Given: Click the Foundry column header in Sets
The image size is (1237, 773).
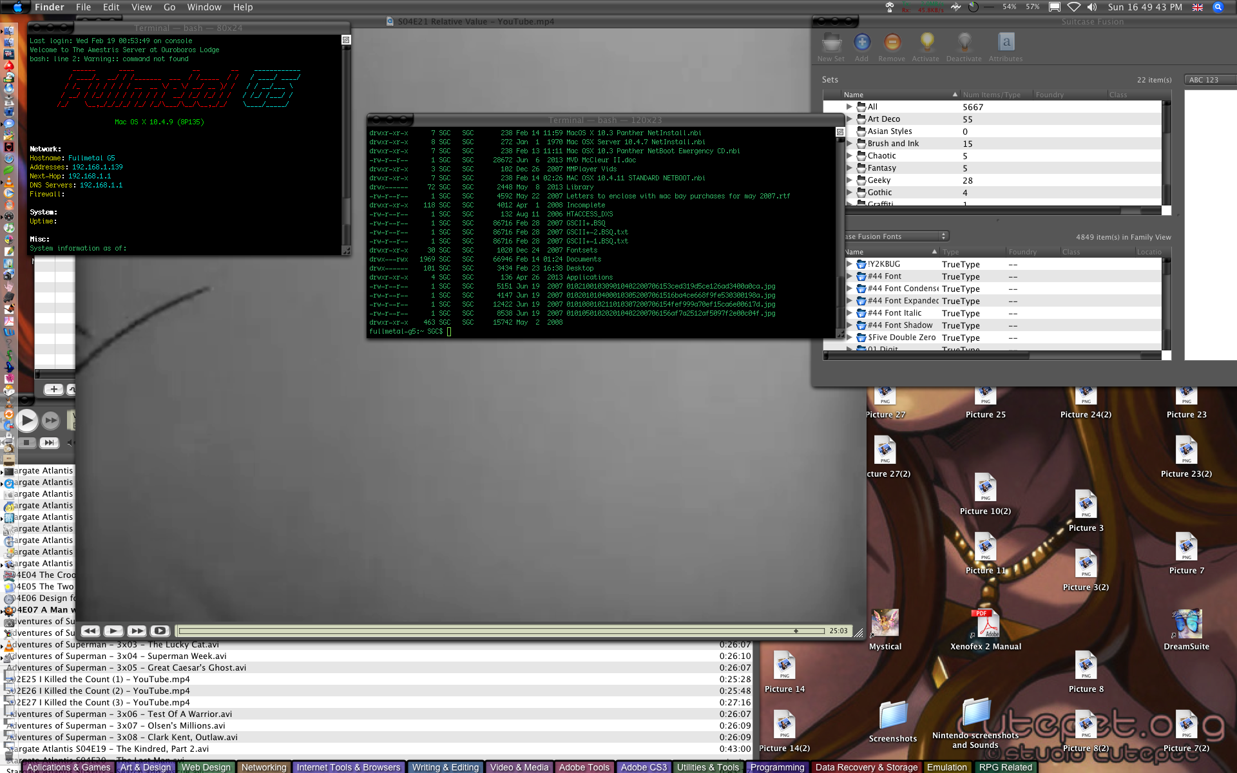Looking at the screenshot, I should click(1069, 95).
